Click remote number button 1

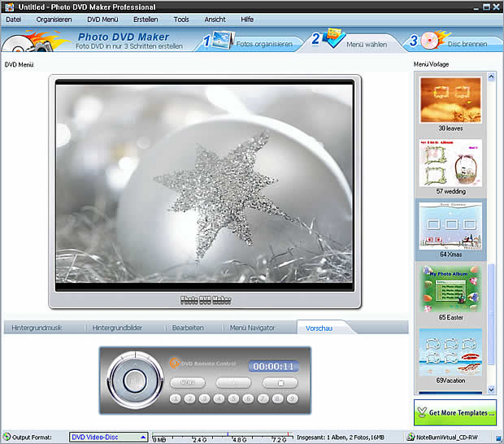coord(175,398)
